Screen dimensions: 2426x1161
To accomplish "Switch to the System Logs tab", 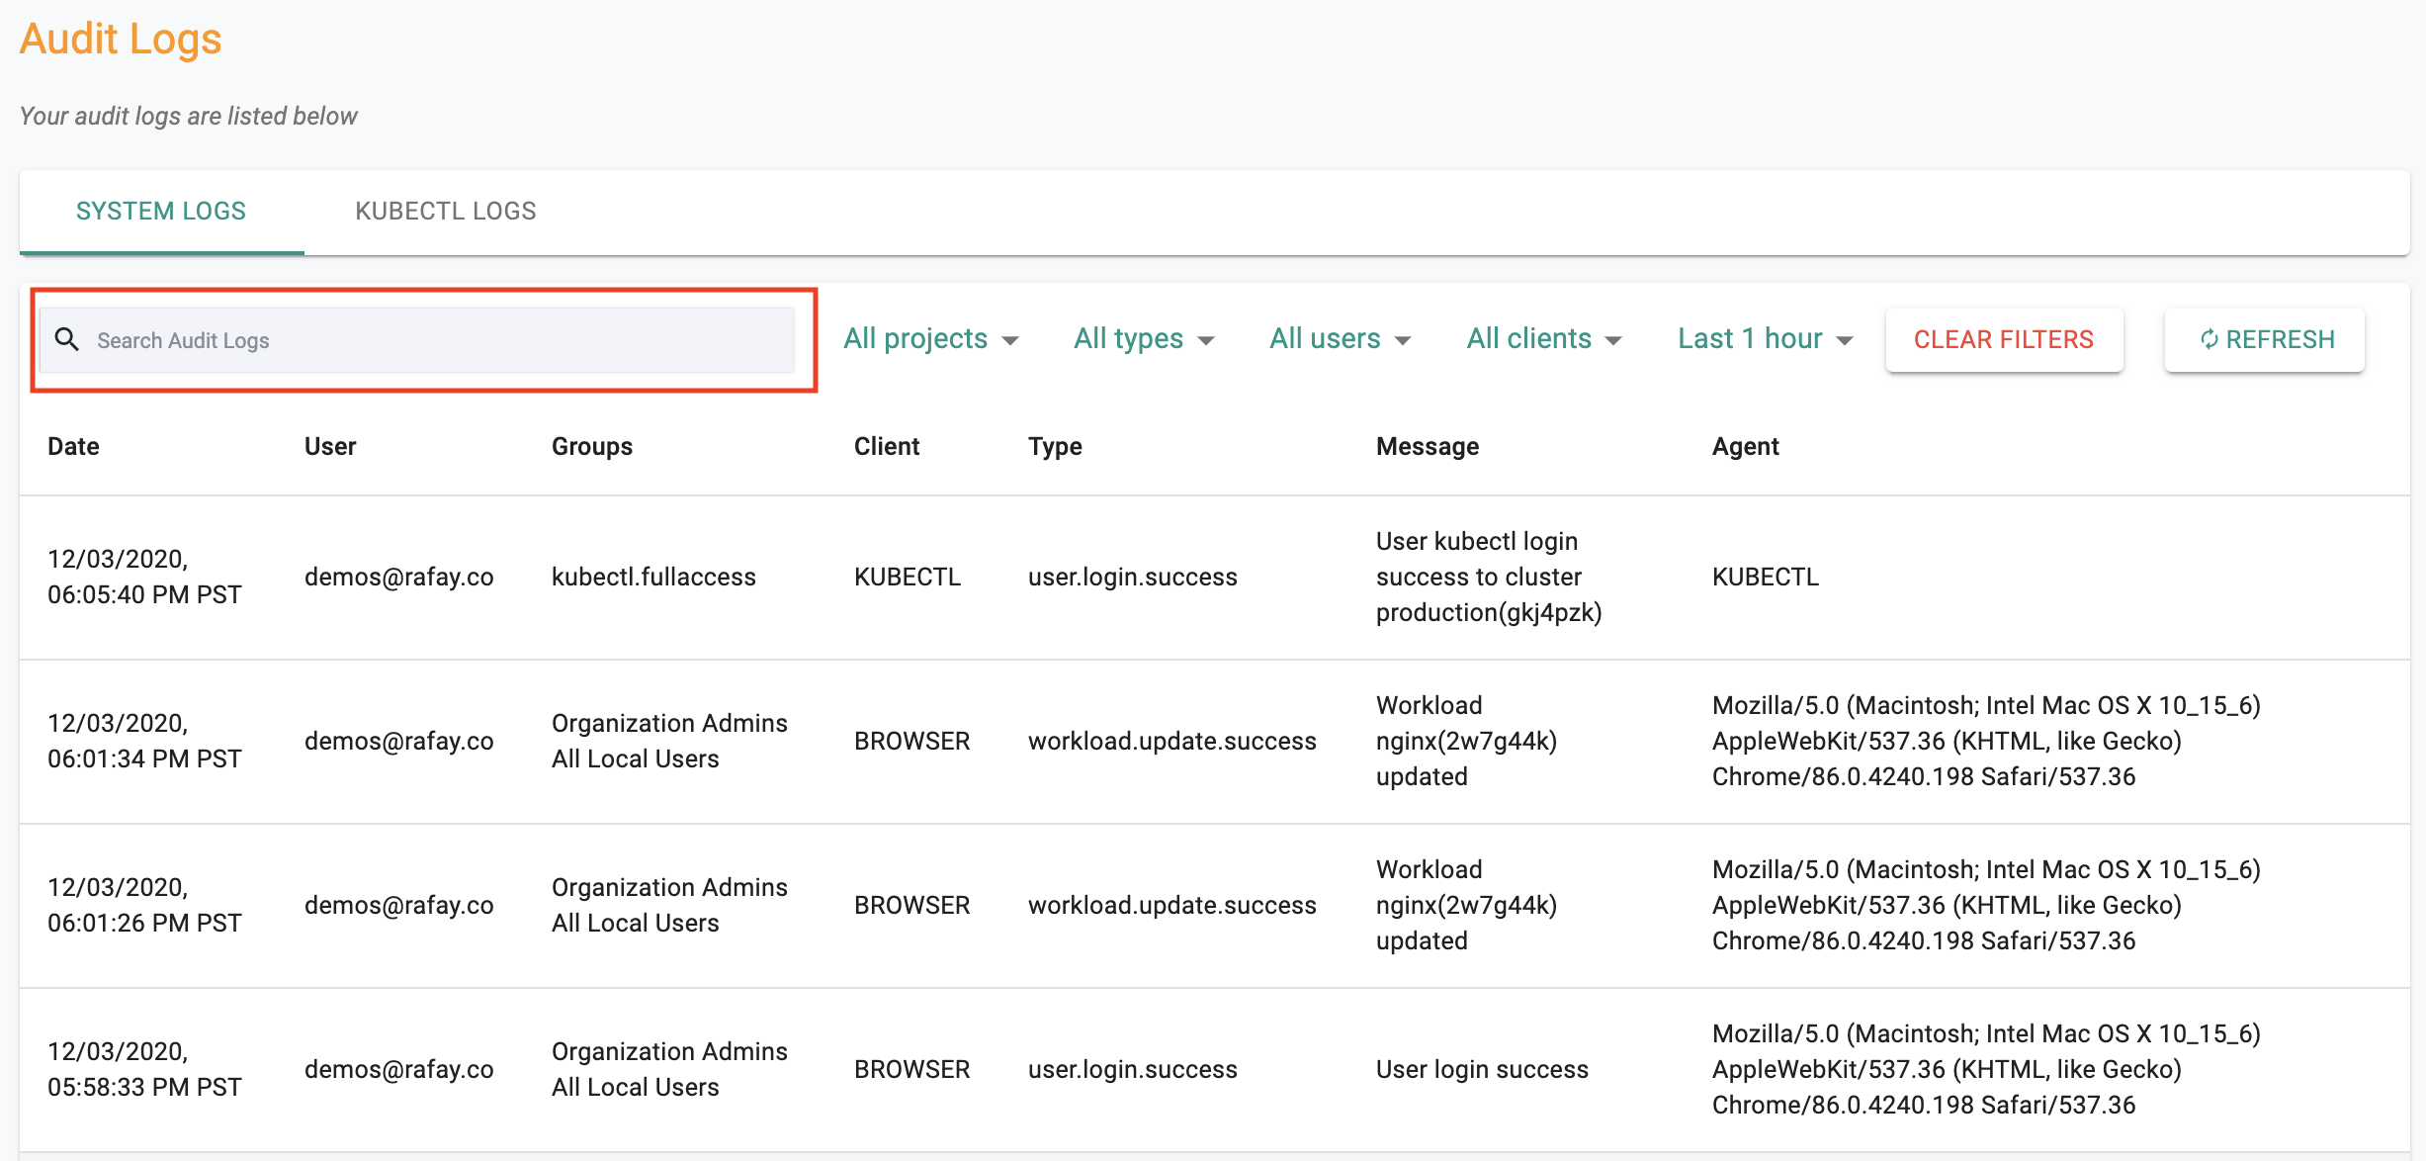I will (x=161, y=211).
